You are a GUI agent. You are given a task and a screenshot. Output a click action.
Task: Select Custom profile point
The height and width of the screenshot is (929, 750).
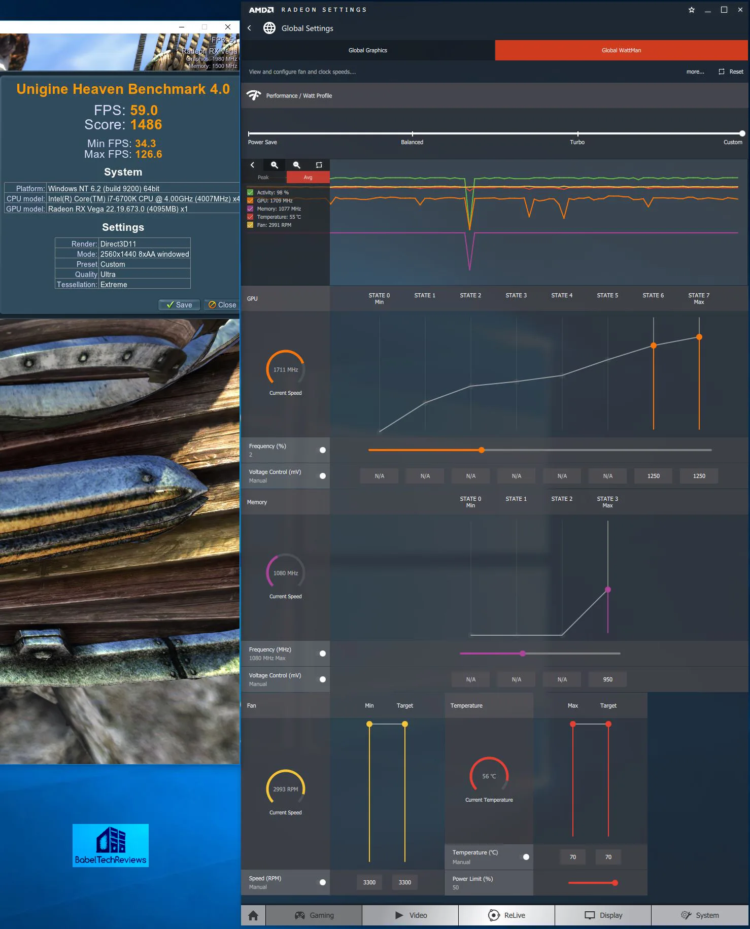tap(742, 133)
